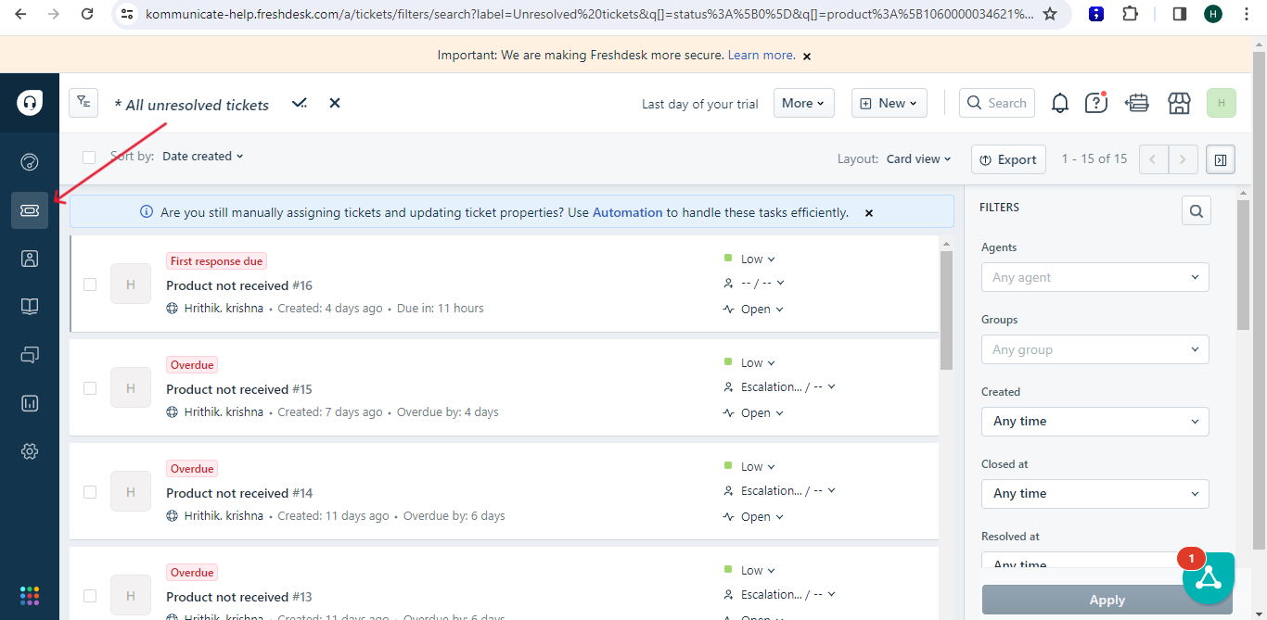The width and height of the screenshot is (1267, 620).
Task: Tick the select-all checkbox near Sort by
Action: 89,157
